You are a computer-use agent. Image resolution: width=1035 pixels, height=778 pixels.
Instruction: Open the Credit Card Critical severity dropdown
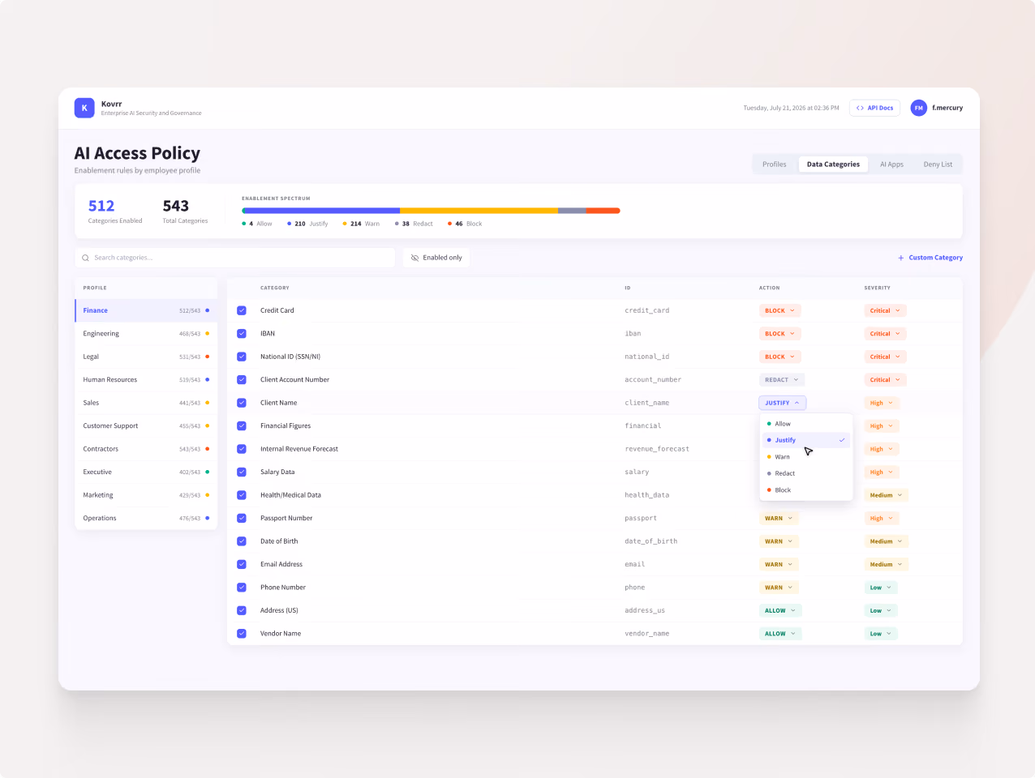pos(886,310)
